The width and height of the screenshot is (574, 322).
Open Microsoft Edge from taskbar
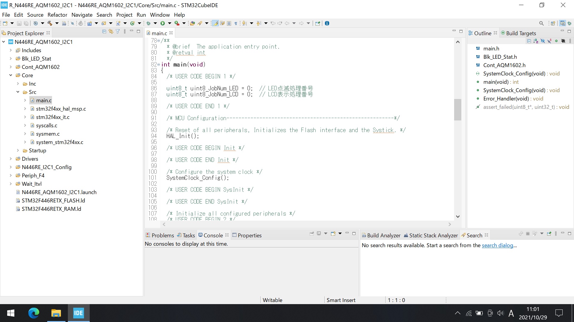point(33,313)
